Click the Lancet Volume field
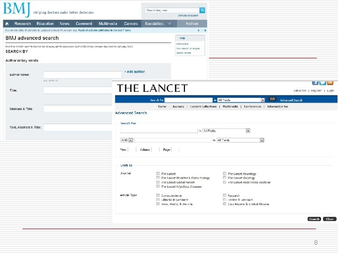Screen dimensions: 338x254 click(x=155, y=150)
